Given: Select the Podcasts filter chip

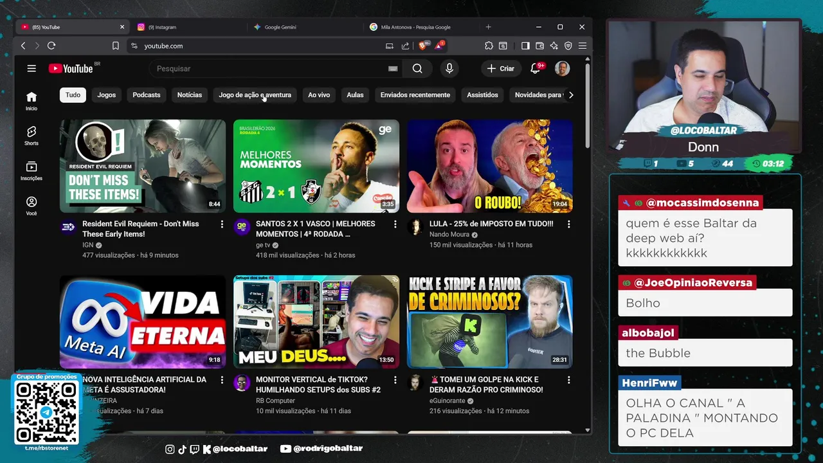Looking at the screenshot, I should pyautogui.click(x=147, y=95).
